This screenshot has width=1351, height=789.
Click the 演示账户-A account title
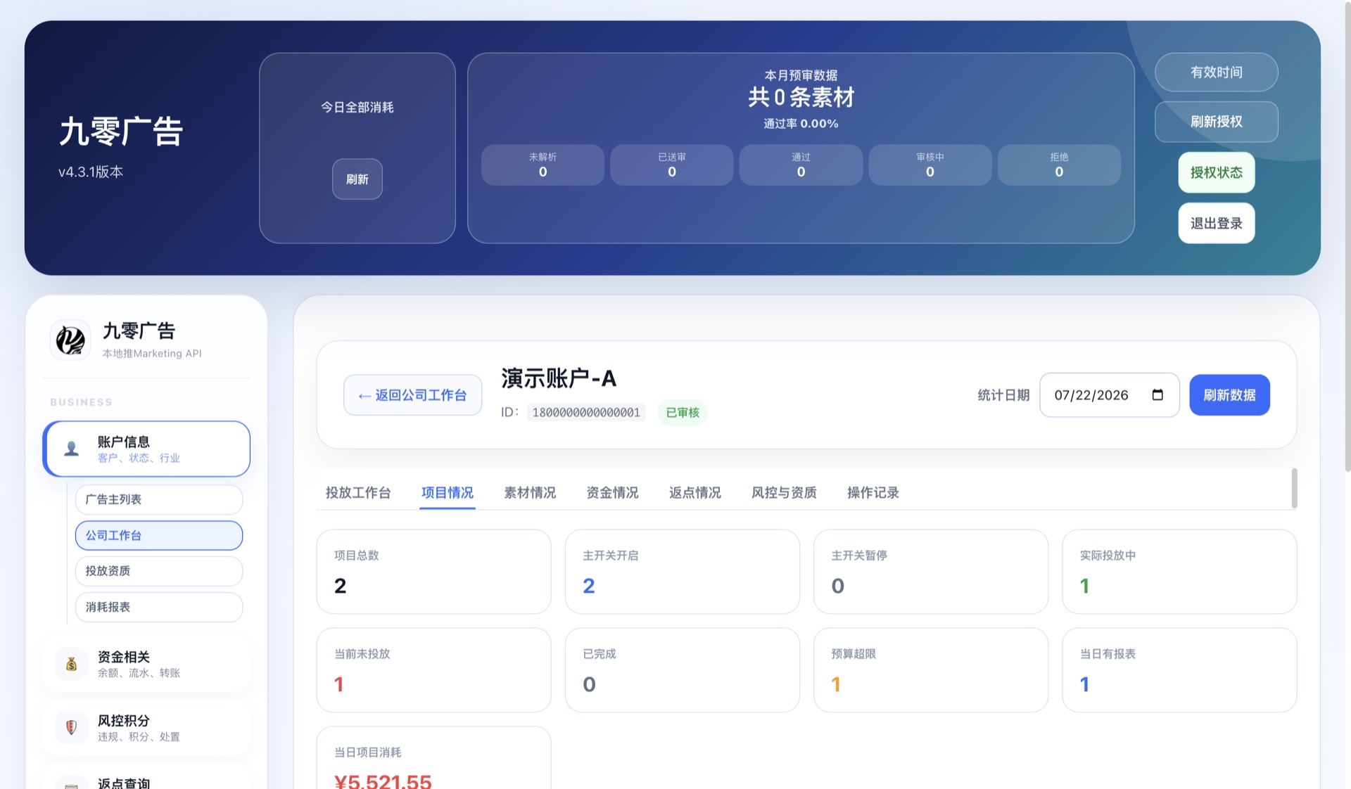[559, 378]
